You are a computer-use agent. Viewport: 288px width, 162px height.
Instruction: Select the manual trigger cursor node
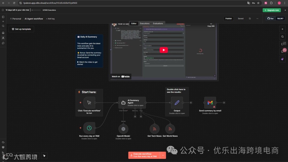click(89, 103)
